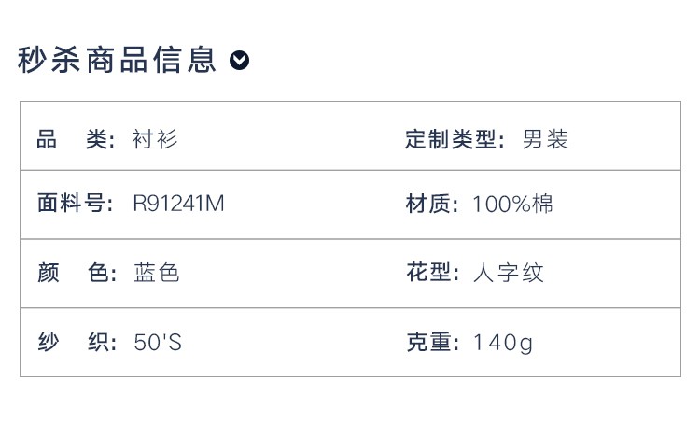Image resolution: width=700 pixels, height=424 pixels.
Task: Click the 面料号 label
Action: tap(76, 204)
